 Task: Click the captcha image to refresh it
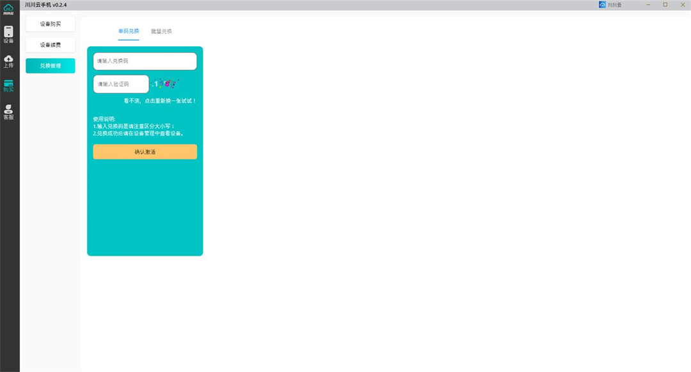pos(166,84)
